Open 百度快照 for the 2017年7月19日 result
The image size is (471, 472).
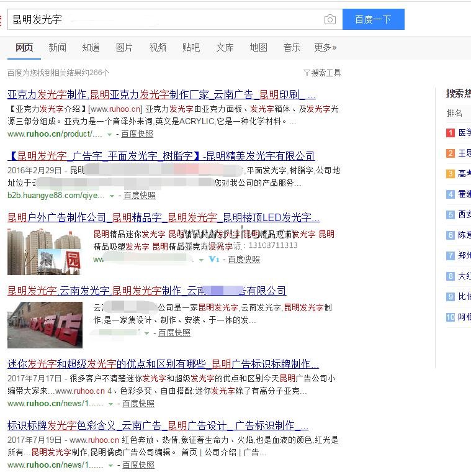click(x=138, y=465)
